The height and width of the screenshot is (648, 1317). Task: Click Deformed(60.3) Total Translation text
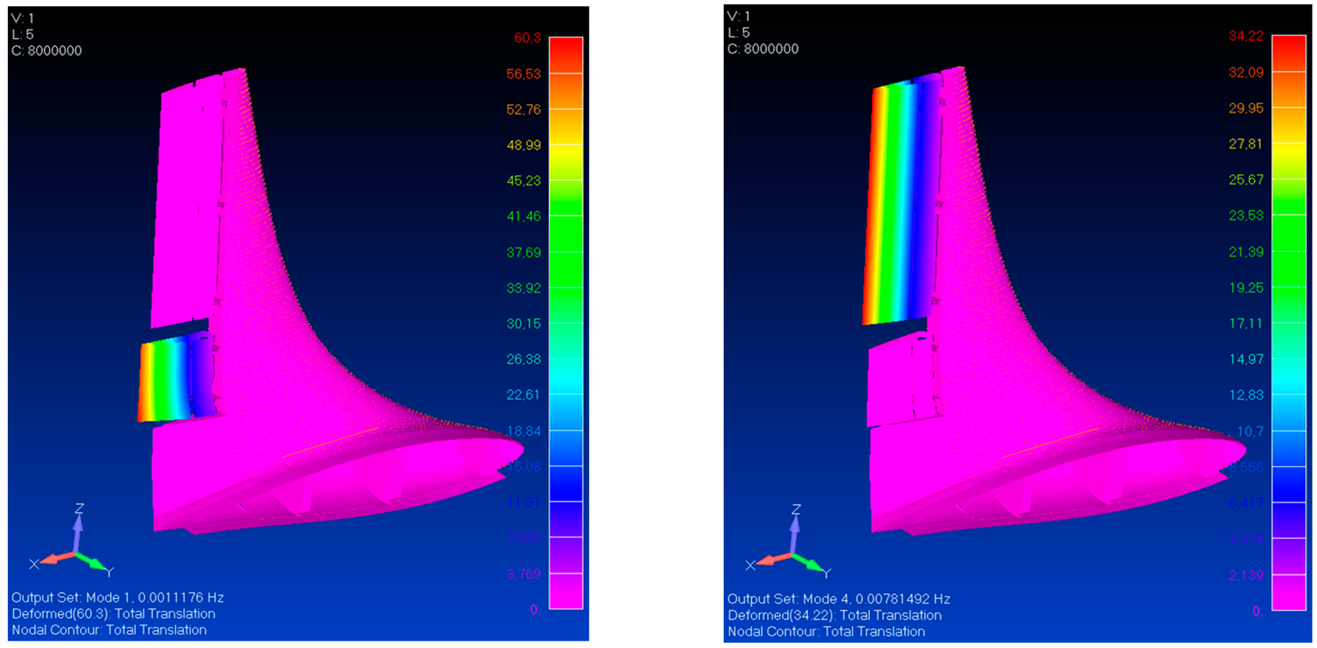point(113,614)
